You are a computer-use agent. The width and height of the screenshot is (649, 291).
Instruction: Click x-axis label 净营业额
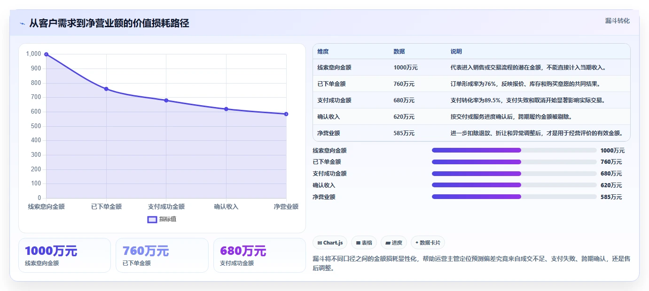[286, 207]
